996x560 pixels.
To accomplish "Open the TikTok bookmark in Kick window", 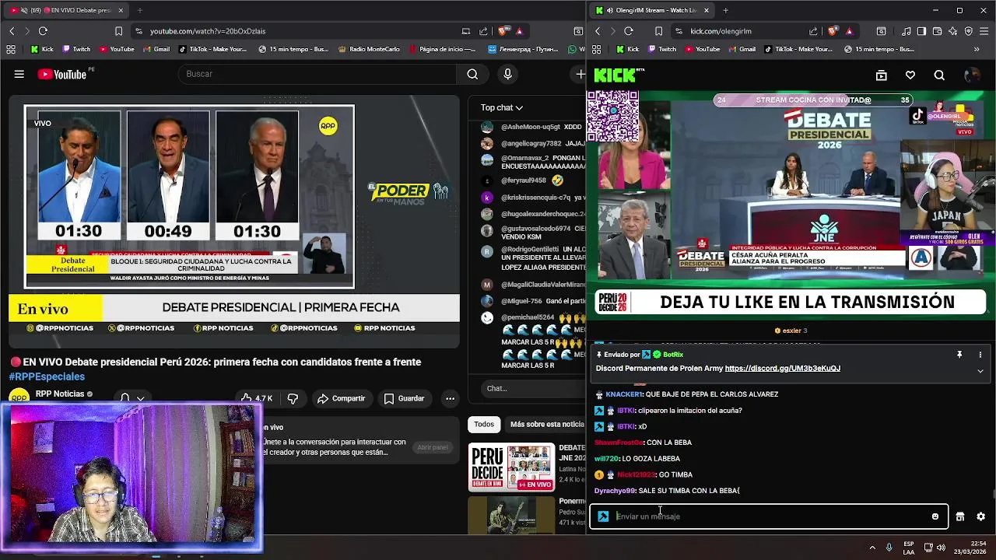I will [798, 49].
